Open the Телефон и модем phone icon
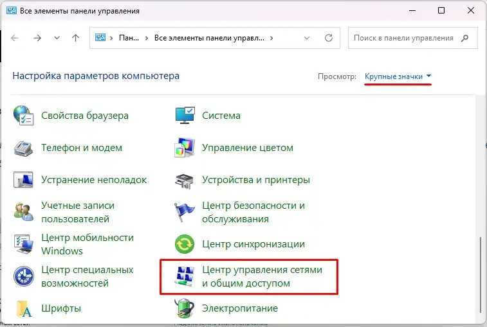Image resolution: width=487 pixels, height=327 pixels. 23,148
